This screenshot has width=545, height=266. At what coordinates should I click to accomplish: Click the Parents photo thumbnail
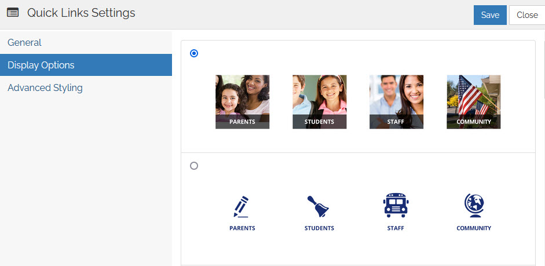[242, 101]
